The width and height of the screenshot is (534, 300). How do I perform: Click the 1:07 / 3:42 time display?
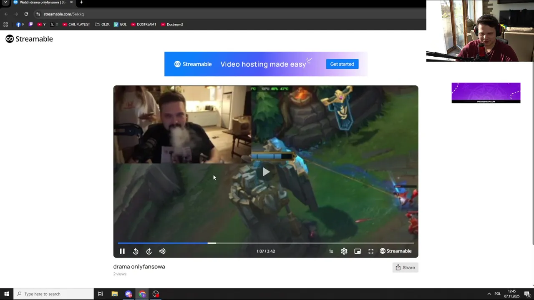click(x=266, y=251)
